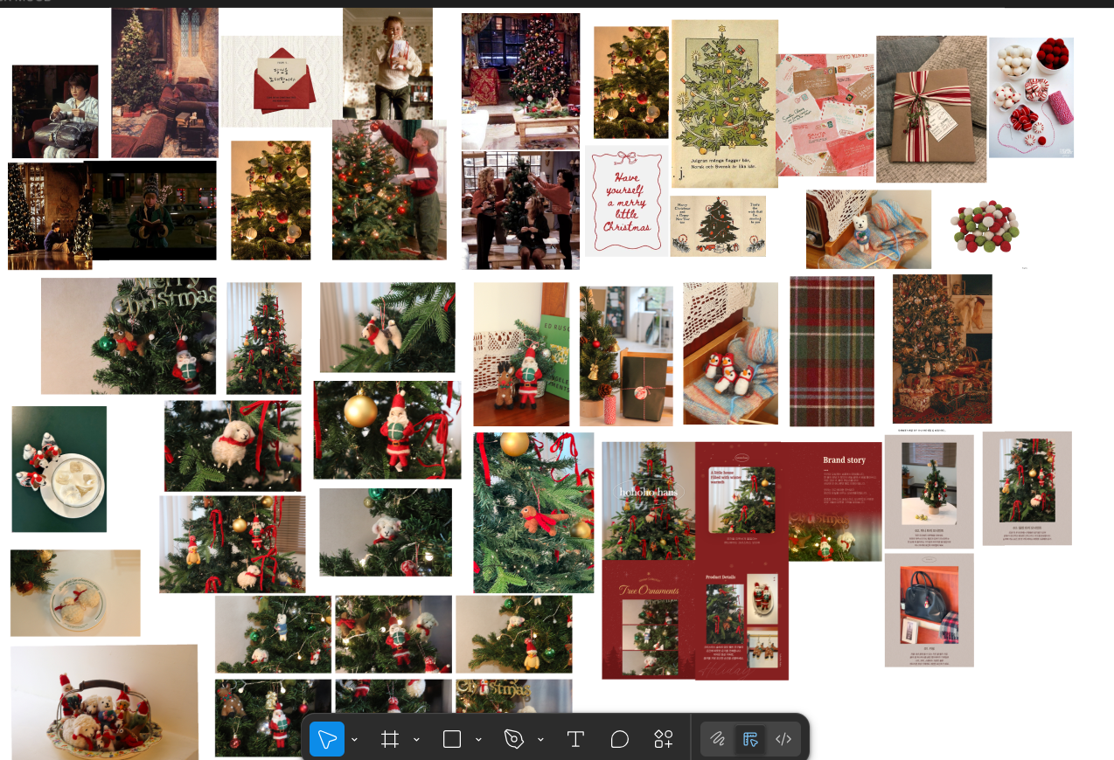The height and width of the screenshot is (760, 1114).
Task: Switch to Design mode
Action: [x=750, y=740]
